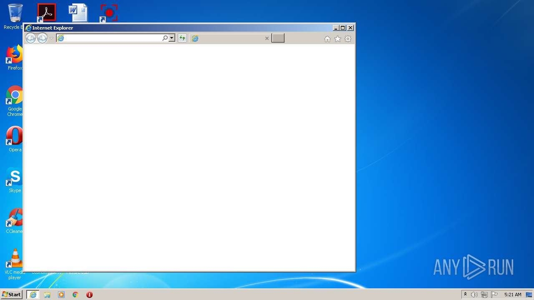Show hidden tray icons arrow
This screenshot has width=534, height=300.
point(465,295)
